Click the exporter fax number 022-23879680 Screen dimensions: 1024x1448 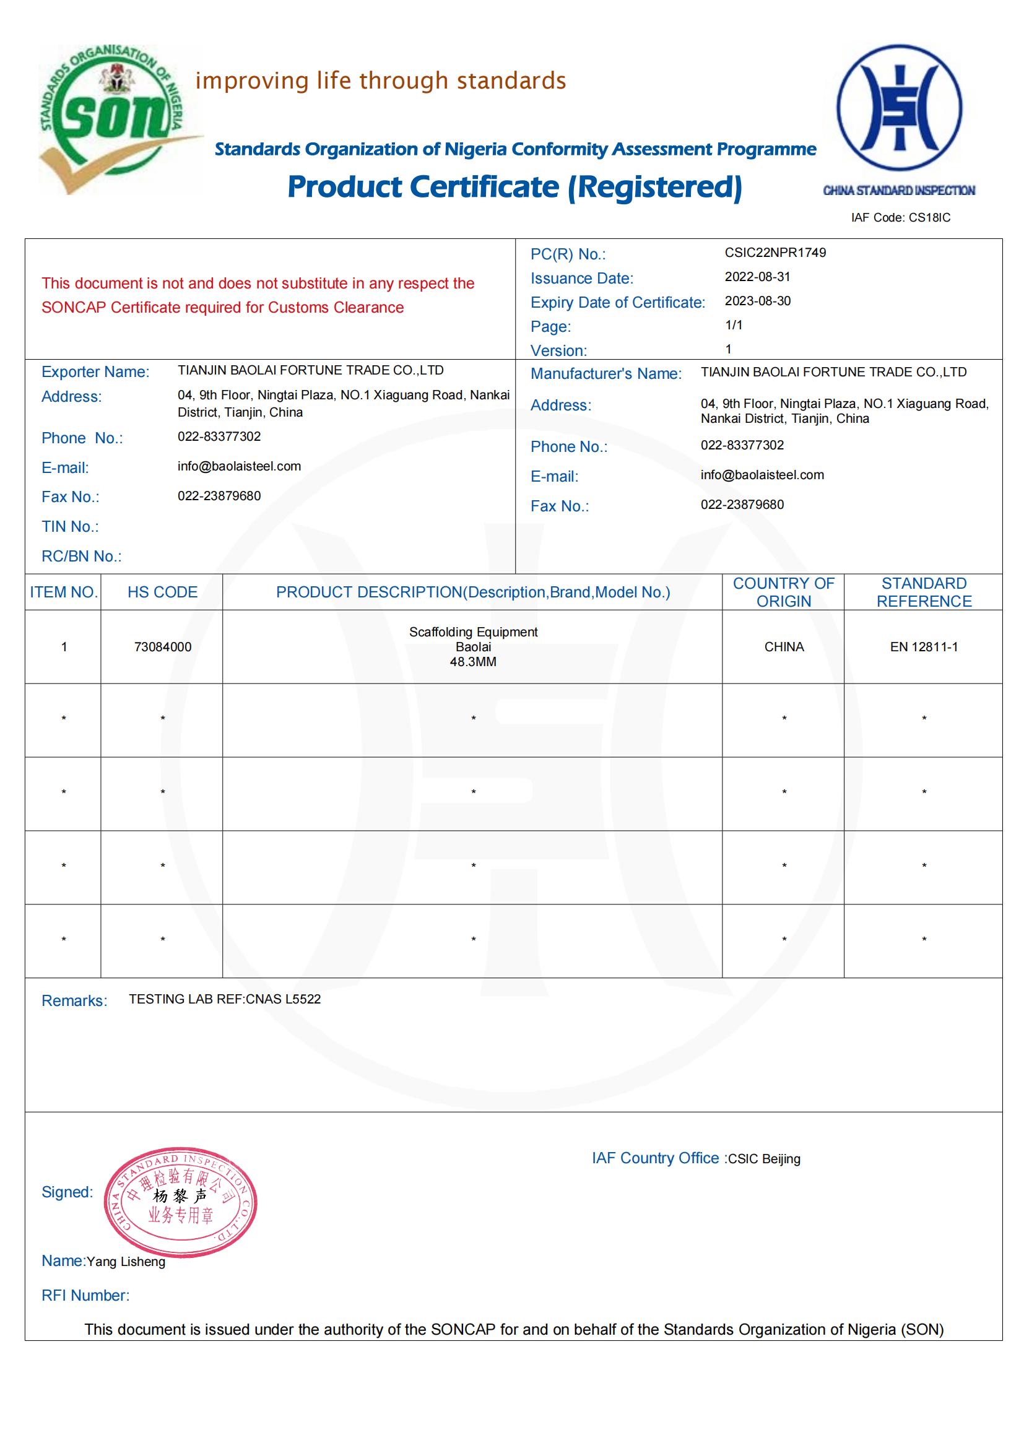click(219, 496)
